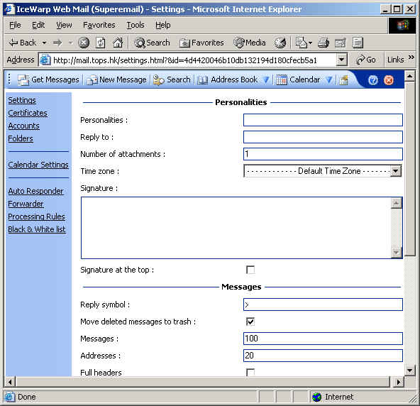Click the Addresses count field
This screenshot has height=406, width=420.
coord(323,356)
